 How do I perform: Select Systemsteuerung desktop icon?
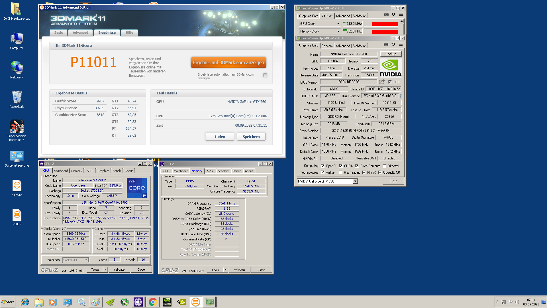(17, 159)
